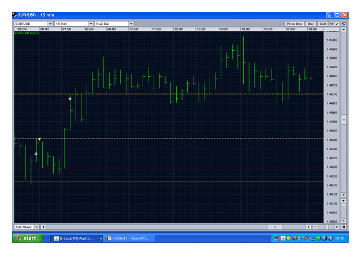Open the Java(TM) Platform taskbar group
The height and width of the screenshot is (255, 361).
tap(78, 238)
